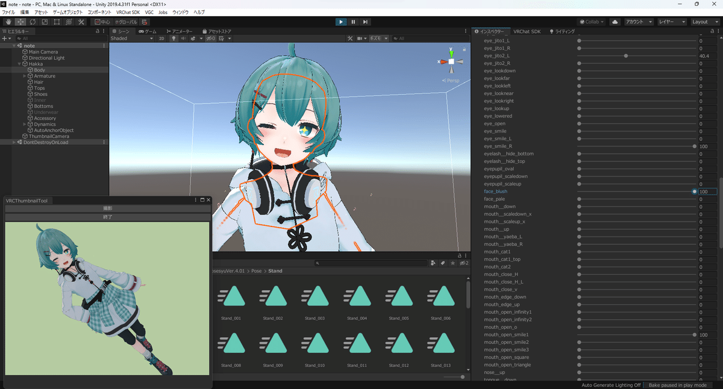
Task: Select the Move tool
Action: pos(19,22)
